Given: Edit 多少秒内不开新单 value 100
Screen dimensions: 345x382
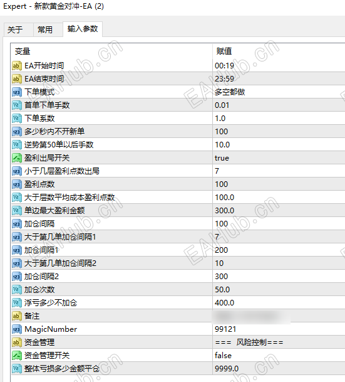Looking at the screenshot, I should [x=221, y=131].
